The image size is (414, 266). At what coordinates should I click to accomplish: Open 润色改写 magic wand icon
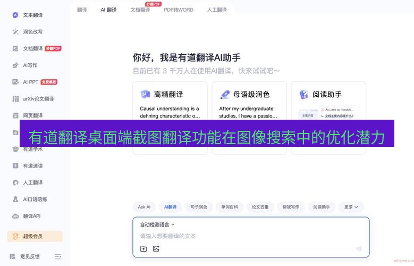coord(15,32)
